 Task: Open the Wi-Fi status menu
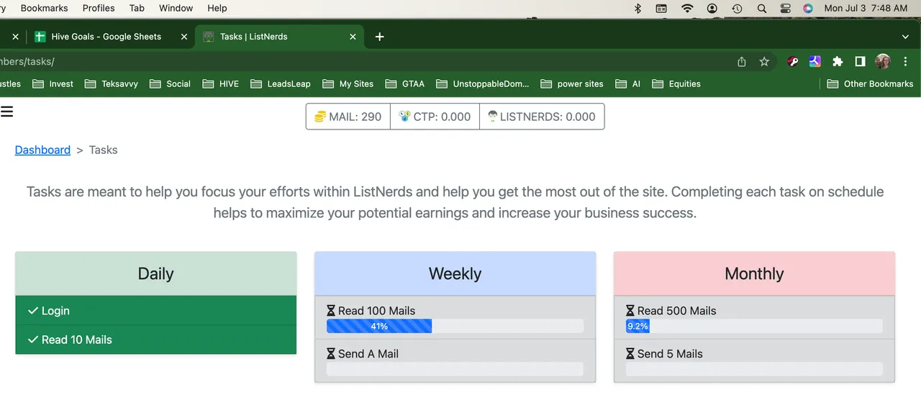point(687,9)
